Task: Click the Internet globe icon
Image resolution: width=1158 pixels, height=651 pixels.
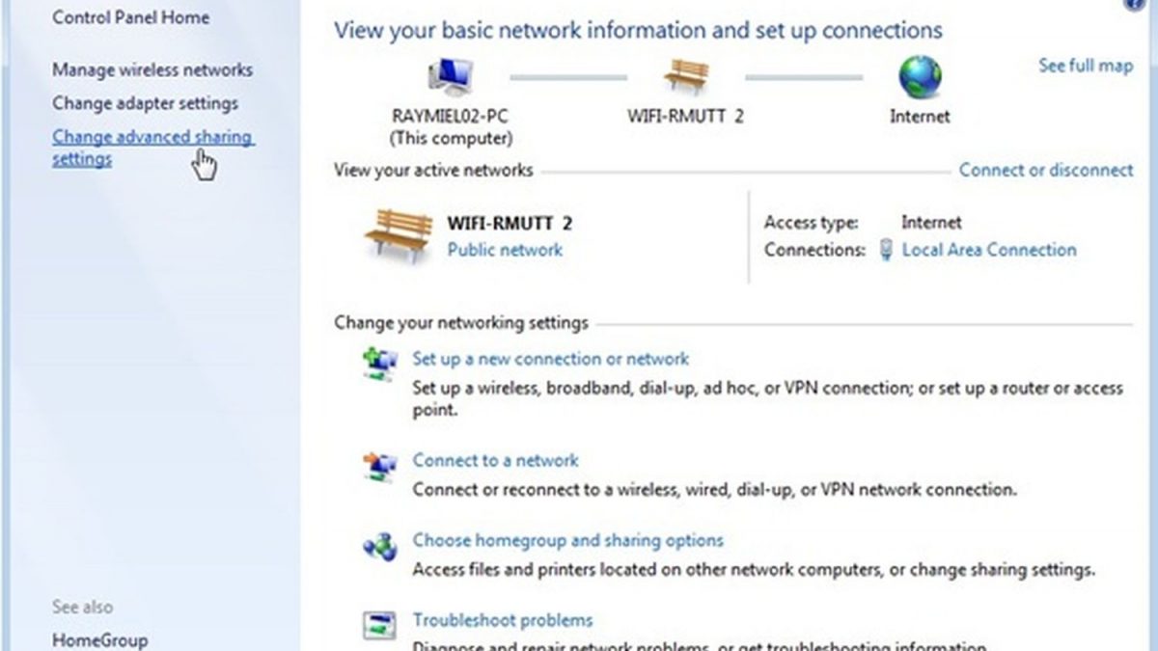Action: point(919,77)
